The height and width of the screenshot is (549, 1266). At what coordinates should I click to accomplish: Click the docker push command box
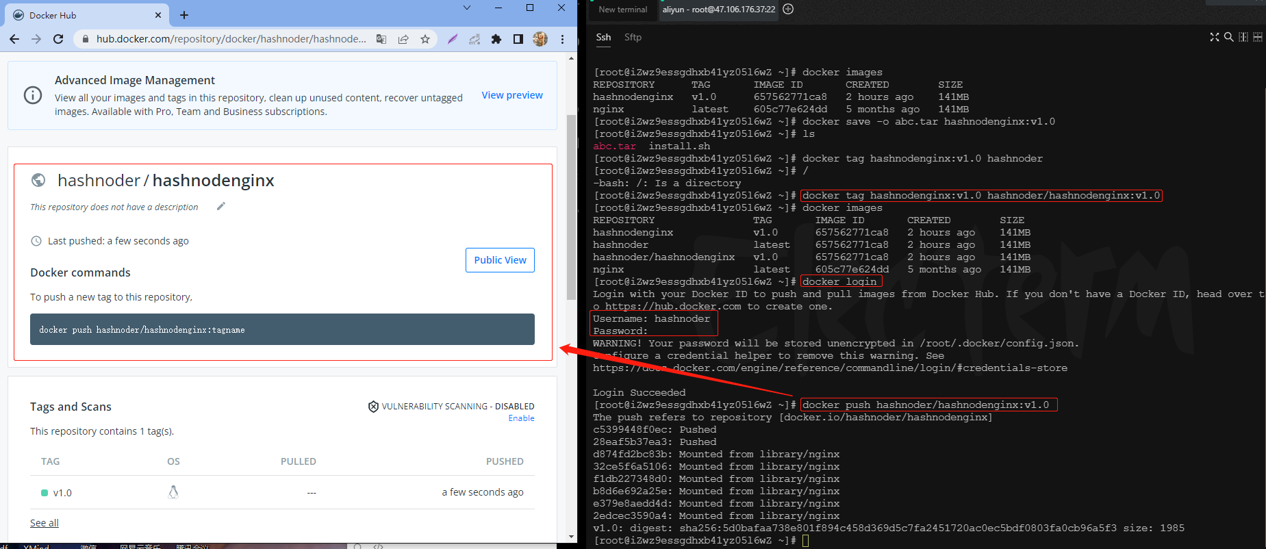coord(282,329)
